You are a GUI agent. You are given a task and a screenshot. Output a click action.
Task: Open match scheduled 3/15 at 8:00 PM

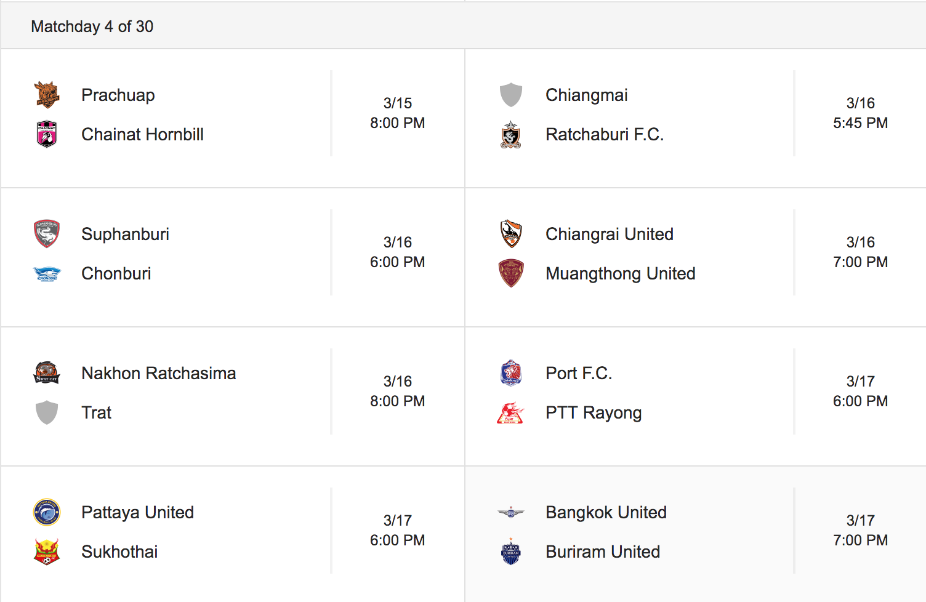(x=233, y=118)
